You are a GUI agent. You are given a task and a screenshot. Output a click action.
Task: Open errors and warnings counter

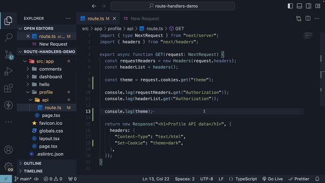(53, 179)
